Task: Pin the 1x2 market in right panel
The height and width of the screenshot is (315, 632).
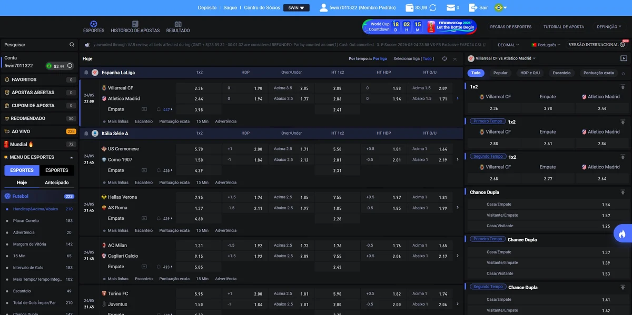Action: click(x=623, y=87)
